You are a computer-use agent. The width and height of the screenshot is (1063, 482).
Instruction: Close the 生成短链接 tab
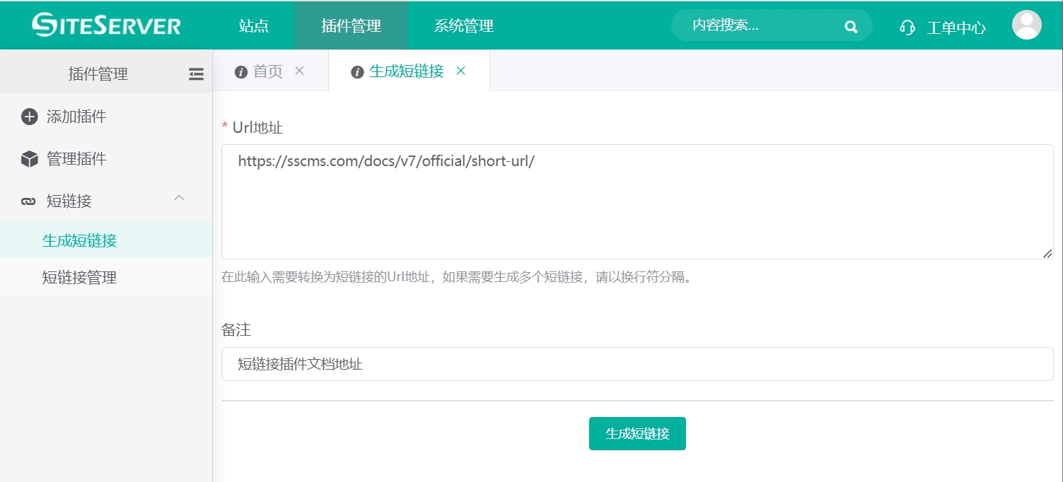pos(460,71)
